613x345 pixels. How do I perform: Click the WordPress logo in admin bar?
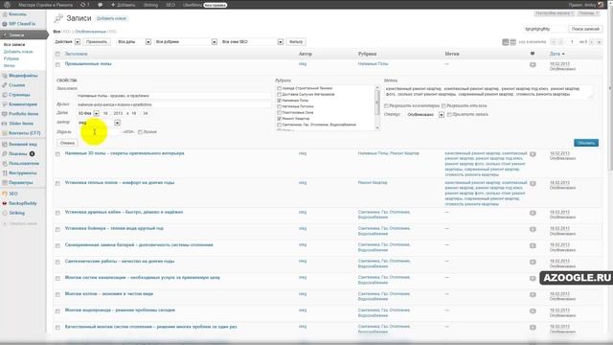7,5
